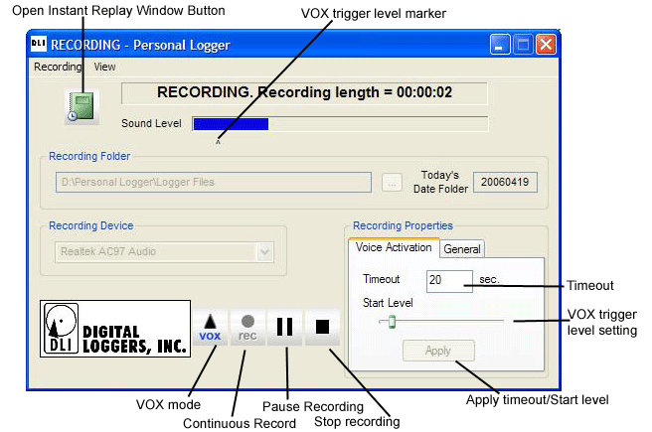The image size is (652, 432).
Task: Select the Voice Activation tab
Action: tap(394, 247)
